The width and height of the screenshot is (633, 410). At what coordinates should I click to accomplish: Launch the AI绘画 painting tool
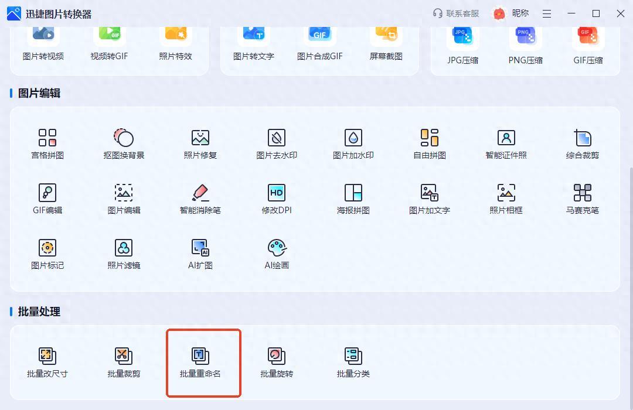click(277, 254)
